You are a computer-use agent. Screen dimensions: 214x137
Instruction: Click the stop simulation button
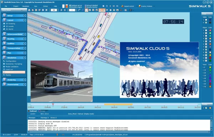click(x=103, y=6)
